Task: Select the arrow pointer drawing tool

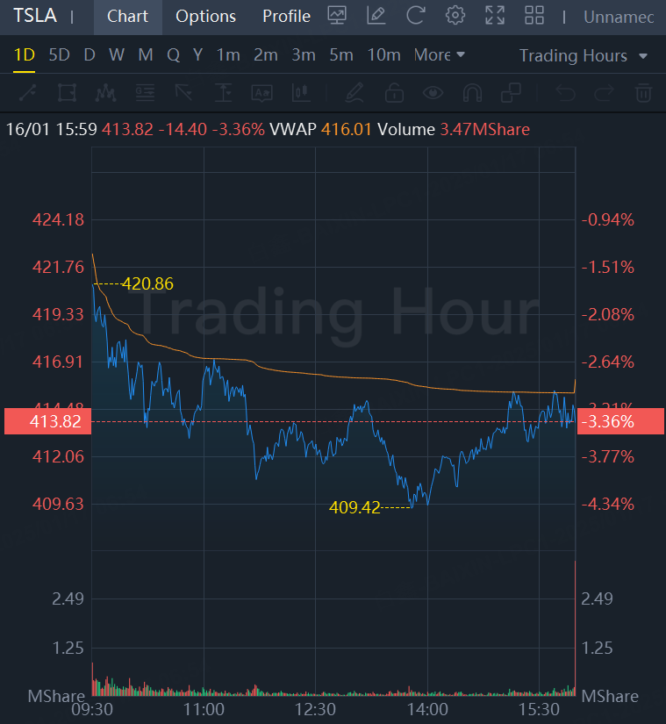Action: point(183,93)
